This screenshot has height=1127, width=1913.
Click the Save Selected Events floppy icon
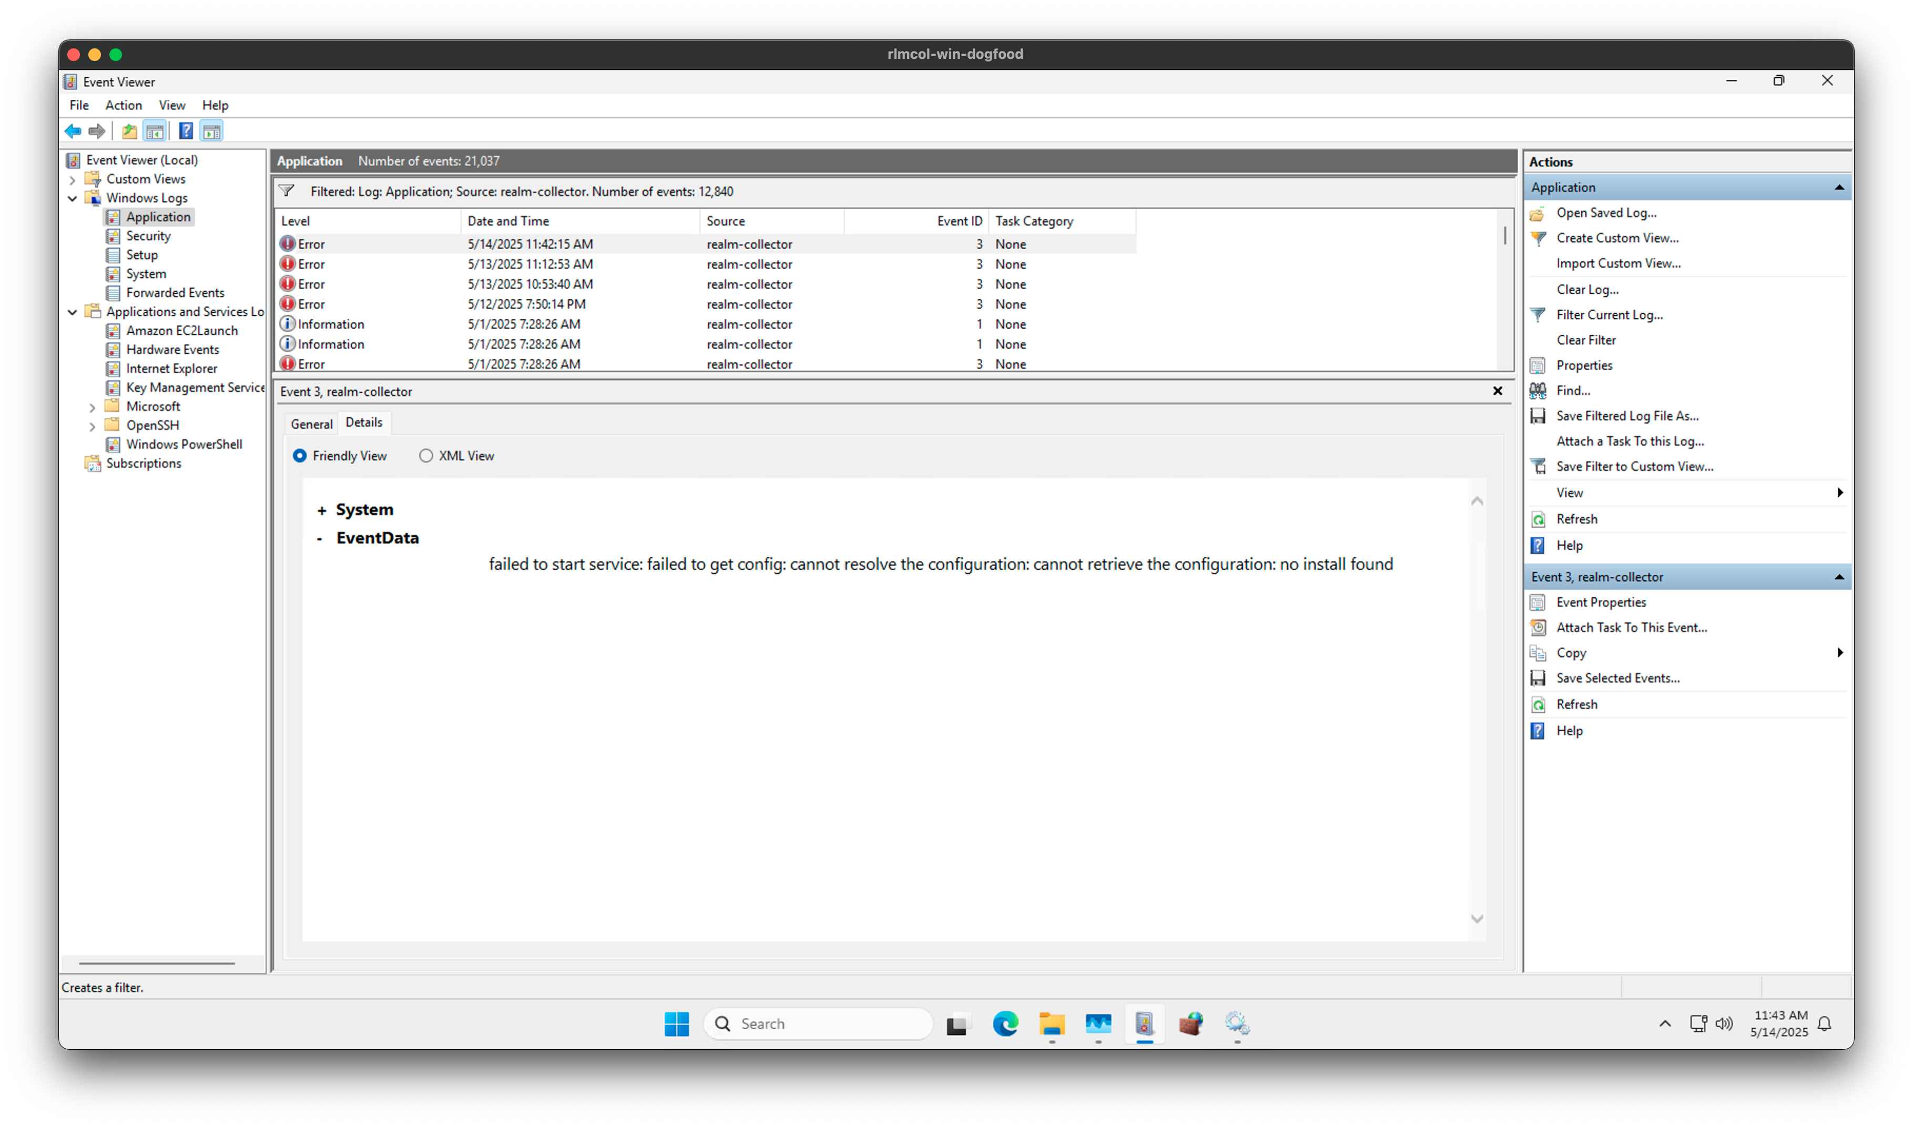pyautogui.click(x=1538, y=678)
